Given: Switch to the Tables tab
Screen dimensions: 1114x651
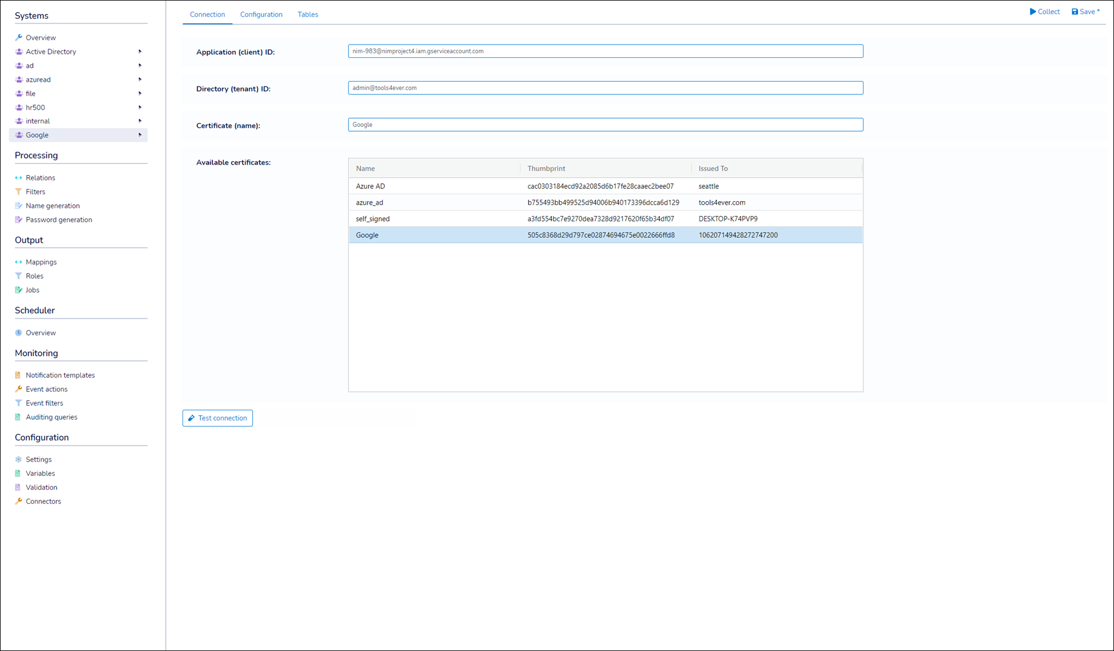Looking at the screenshot, I should [308, 14].
